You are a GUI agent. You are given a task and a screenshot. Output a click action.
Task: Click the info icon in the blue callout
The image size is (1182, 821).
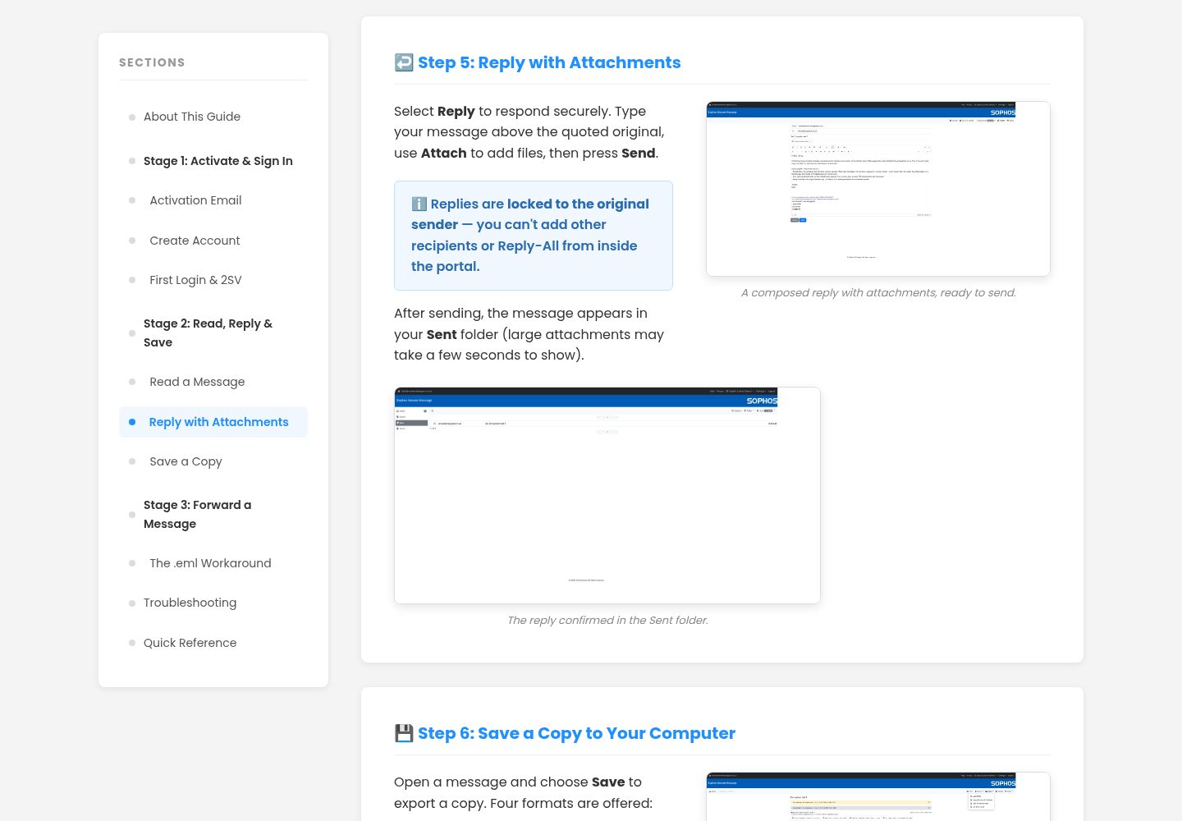(419, 204)
